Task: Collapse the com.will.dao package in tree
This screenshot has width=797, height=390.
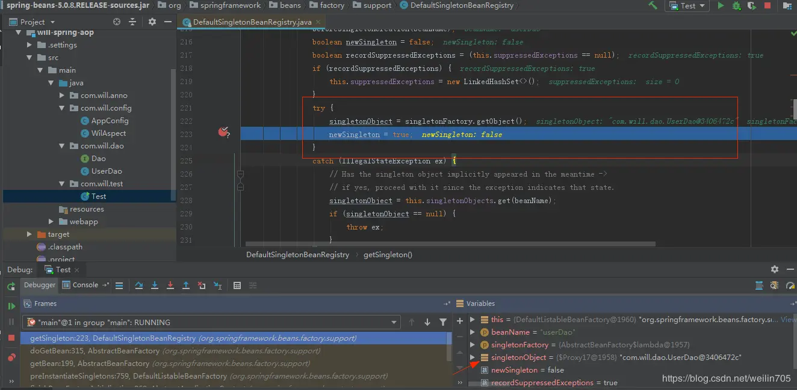Action: pyautogui.click(x=62, y=146)
